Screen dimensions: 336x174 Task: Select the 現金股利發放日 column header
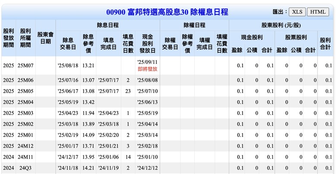147,44
